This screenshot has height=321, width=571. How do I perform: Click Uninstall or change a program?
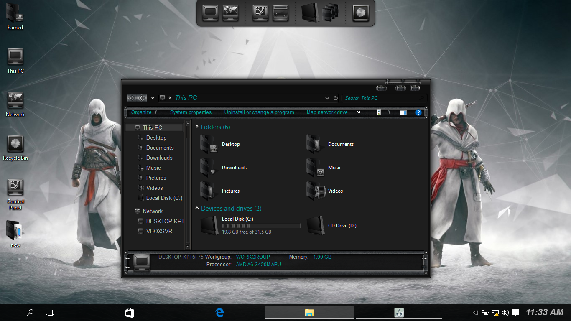pyautogui.click(x=259, y=112)
